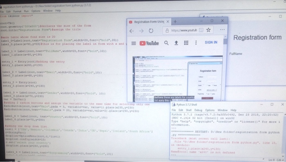Go forward in the browser
This screenshot has width=286, height=162.
tap(141, 31)
